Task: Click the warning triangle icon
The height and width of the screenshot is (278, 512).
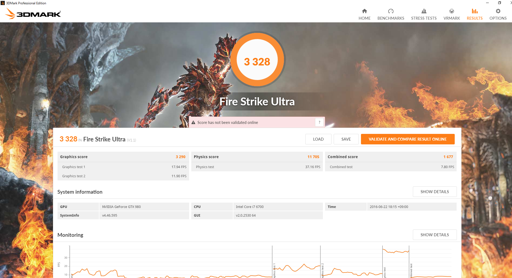Action: [x=193, y=123]
